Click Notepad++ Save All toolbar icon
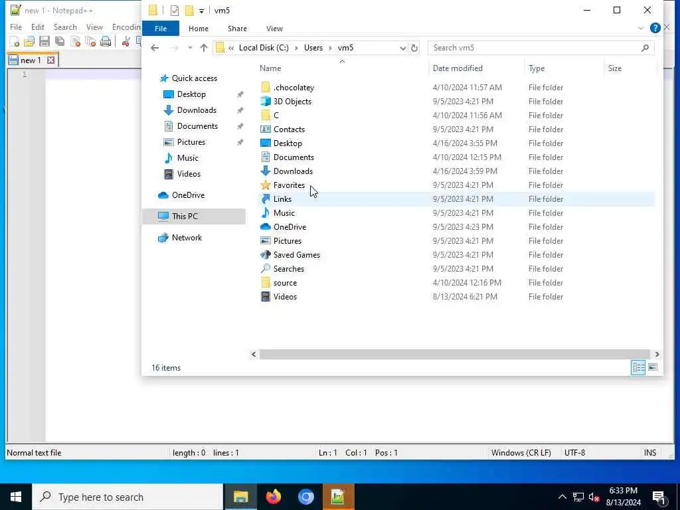 (x=60, y=42)
